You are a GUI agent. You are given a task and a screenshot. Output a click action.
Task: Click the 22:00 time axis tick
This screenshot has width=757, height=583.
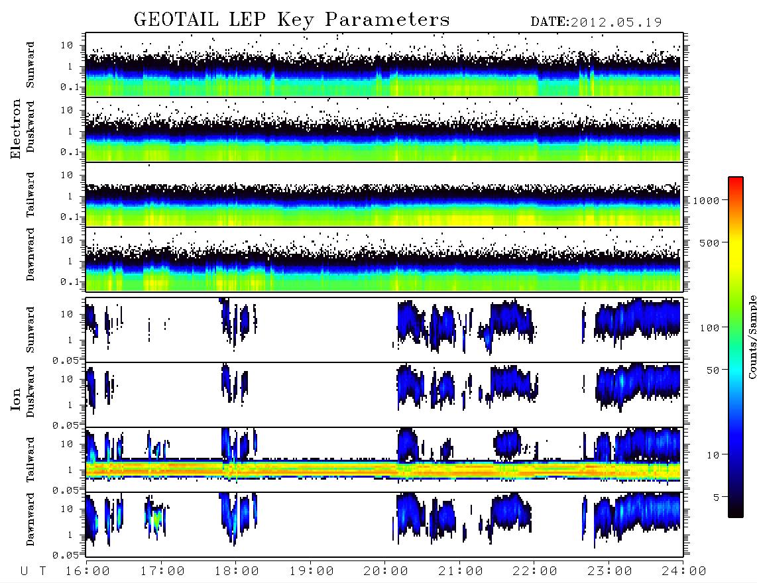pos(535,571)
